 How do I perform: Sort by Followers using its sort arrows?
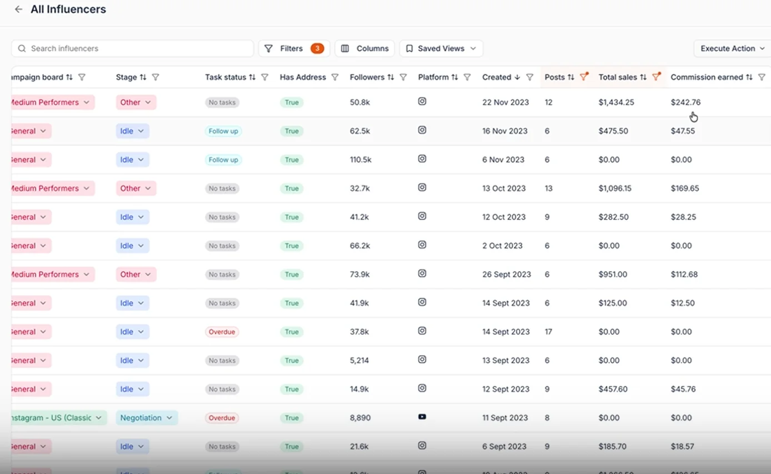pos(390,78)
